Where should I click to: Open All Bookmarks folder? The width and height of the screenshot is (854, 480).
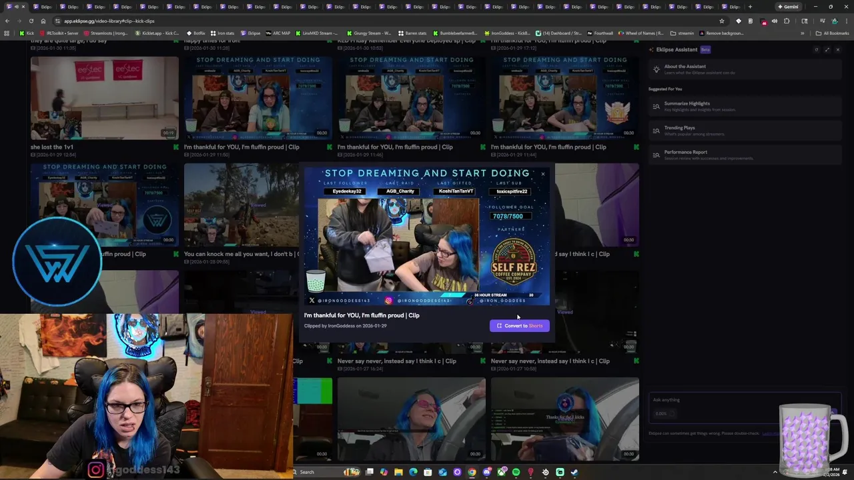click(833, 33)
